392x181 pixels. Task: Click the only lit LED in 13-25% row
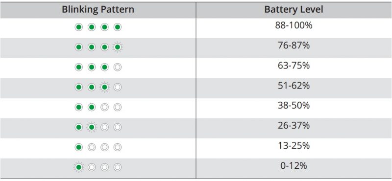[79, 147]
